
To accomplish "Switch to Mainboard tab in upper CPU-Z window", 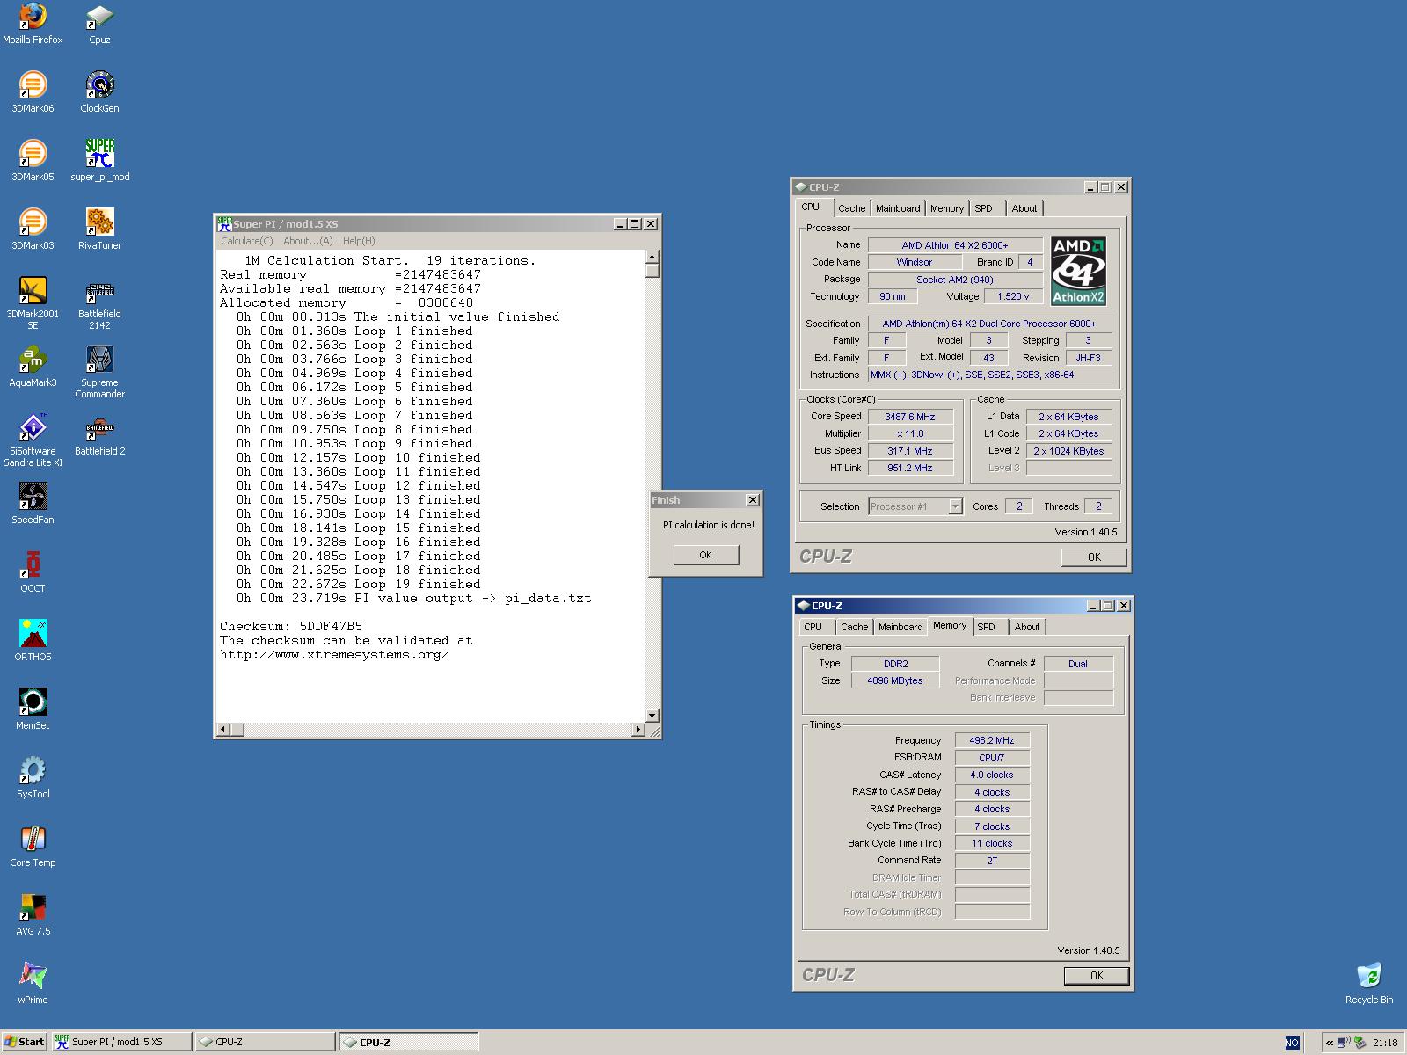I will (x=898, y=208).
